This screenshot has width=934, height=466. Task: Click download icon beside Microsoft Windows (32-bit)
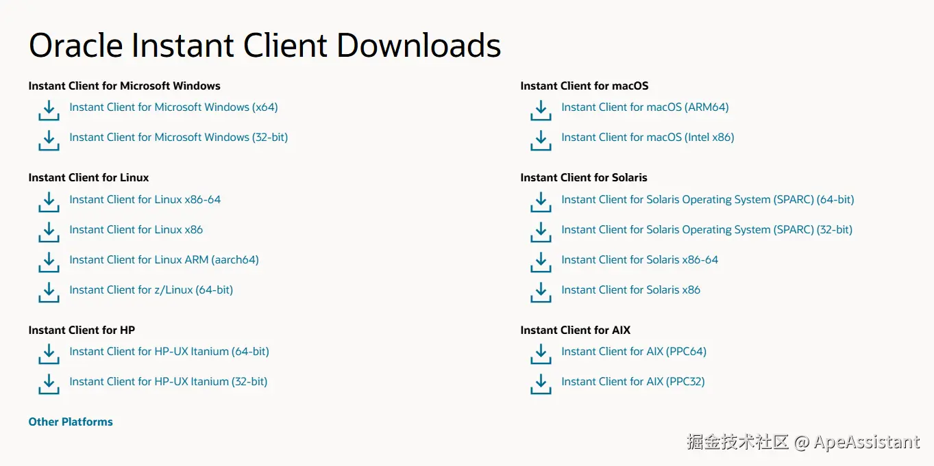point(49,140)
